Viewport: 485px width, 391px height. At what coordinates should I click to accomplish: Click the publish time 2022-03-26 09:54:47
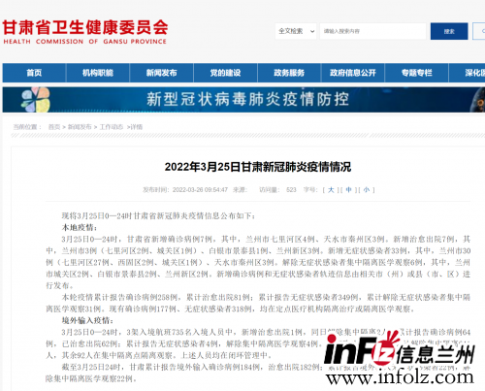pyautogui.click(x=200, y=190)
